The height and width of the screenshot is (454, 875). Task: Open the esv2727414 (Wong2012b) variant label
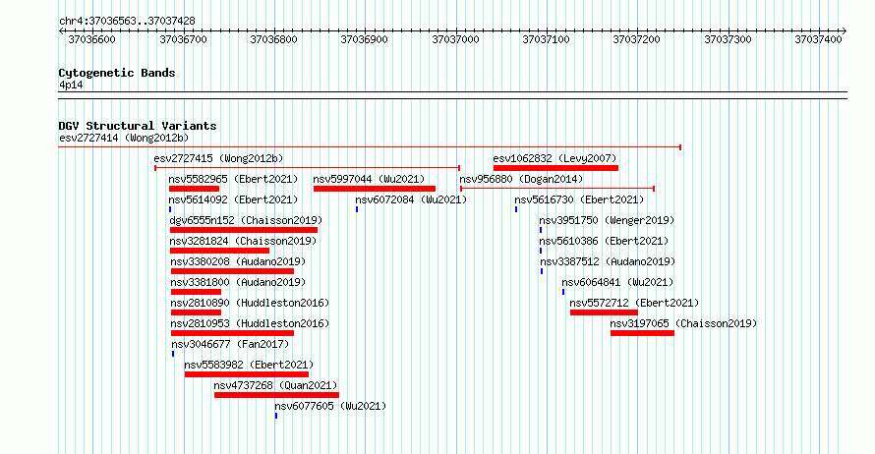[x=124, y=138]
